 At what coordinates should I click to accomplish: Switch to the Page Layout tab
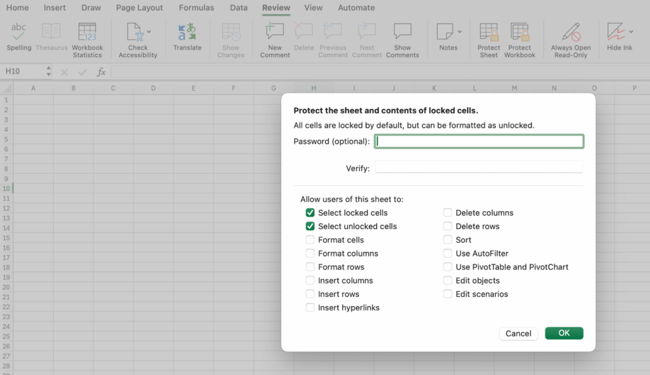[139, 8]
